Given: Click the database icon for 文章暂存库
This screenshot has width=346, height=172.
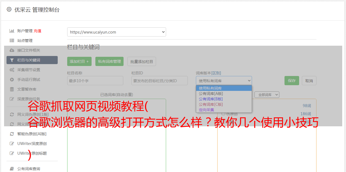Looking at the screenshot, I should tap(12, 89).
